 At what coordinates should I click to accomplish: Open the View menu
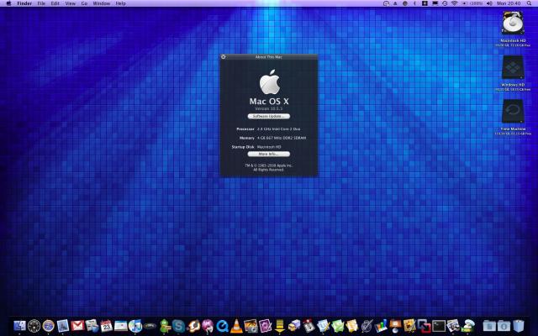70,3
